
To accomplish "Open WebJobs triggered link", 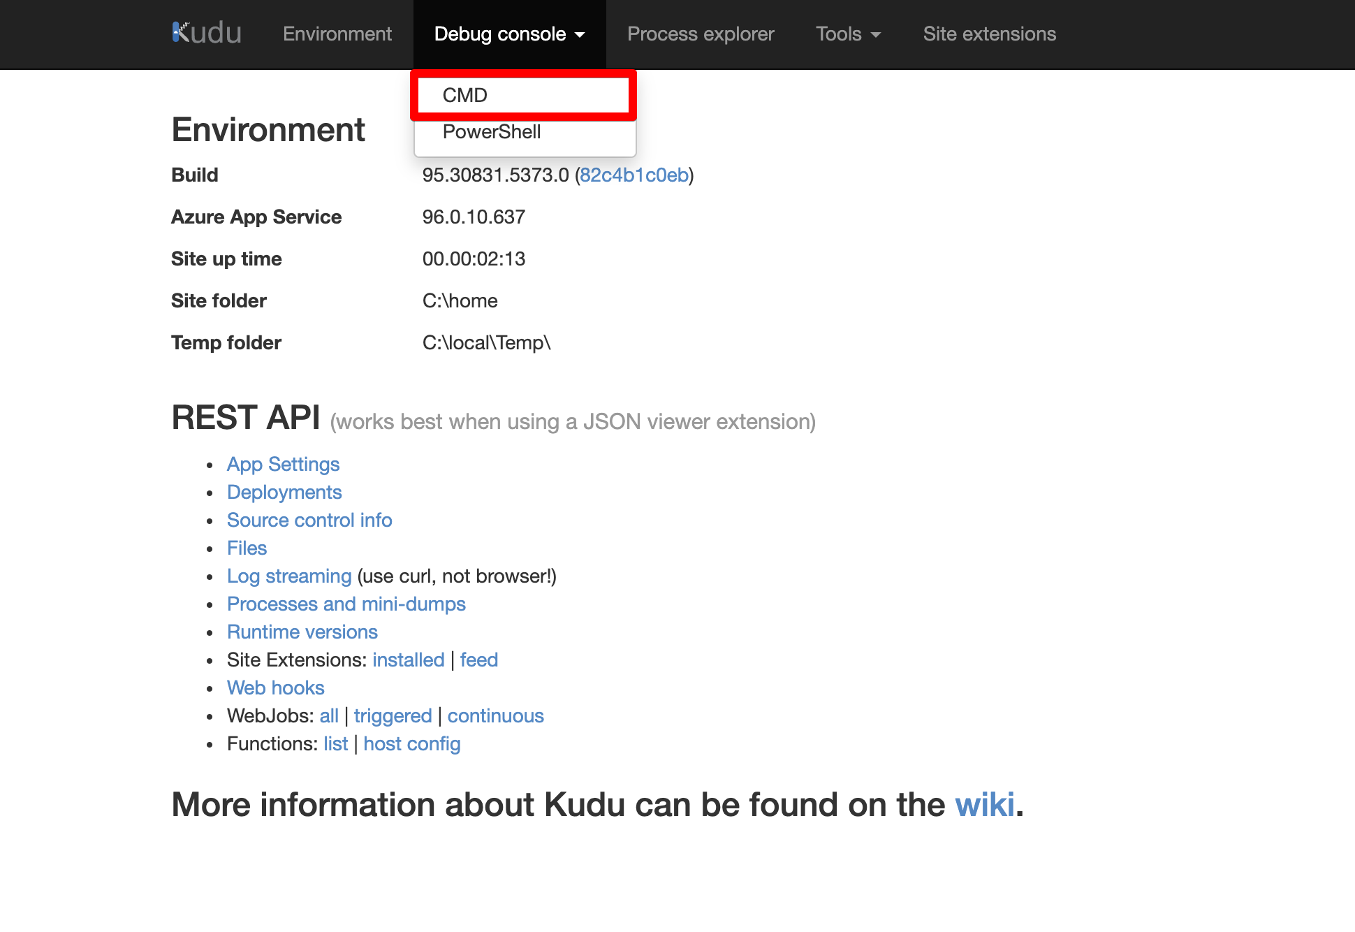I will [x=393, y=715].
